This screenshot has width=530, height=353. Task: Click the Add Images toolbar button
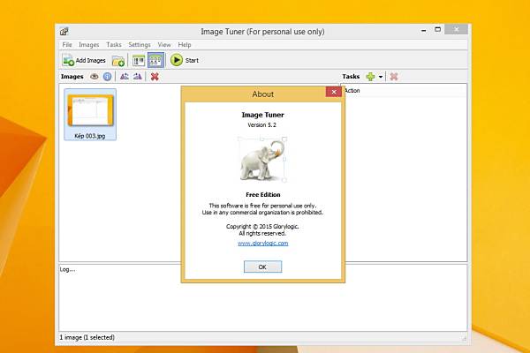click(84, 61)
